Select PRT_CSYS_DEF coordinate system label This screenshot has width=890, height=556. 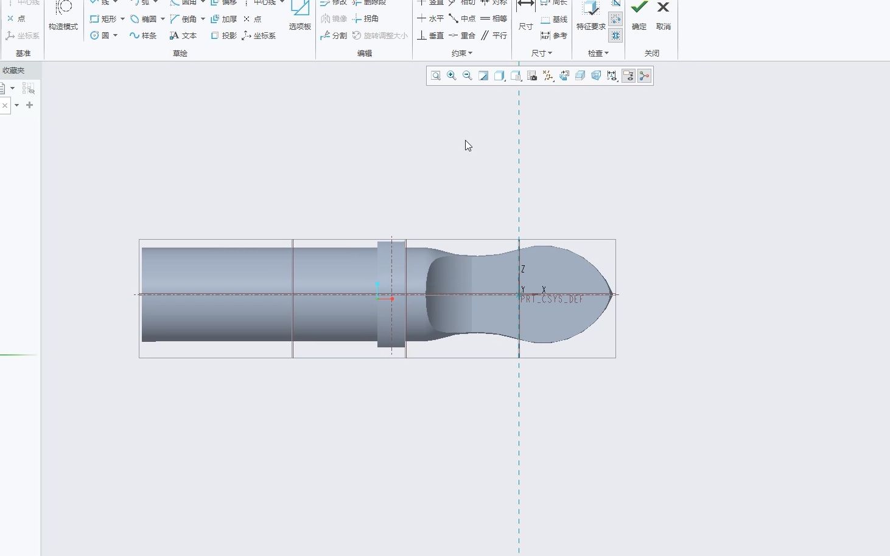552,299
